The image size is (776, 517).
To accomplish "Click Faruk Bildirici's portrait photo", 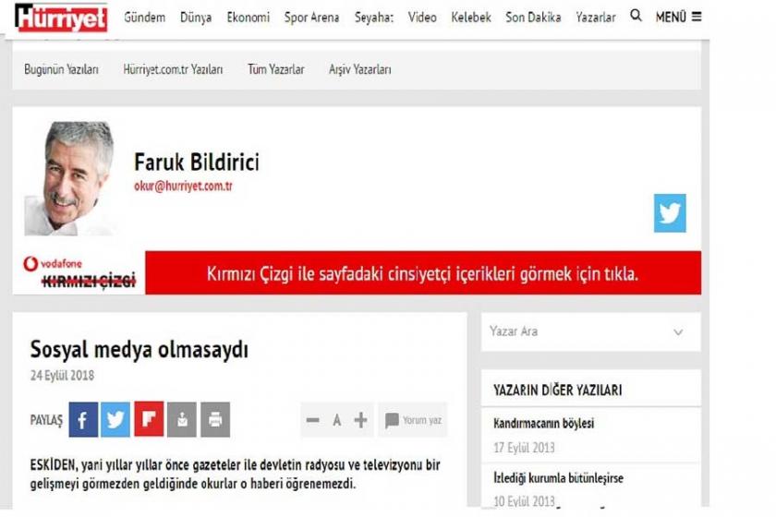I will [70, 178].
